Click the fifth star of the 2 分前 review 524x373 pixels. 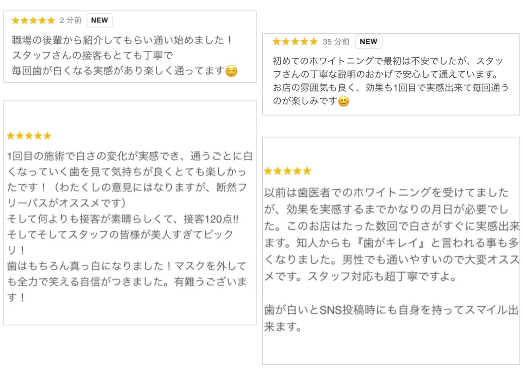(51, 21)
